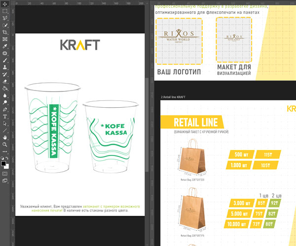Toggle Quick Mask mode
Image resolution: width=296 pixels, height=246 pixels.
click(x=5, y=174)
